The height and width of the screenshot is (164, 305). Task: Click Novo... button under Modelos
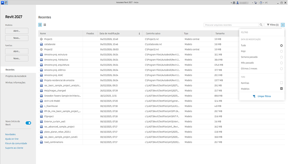(x=17, y=38)
